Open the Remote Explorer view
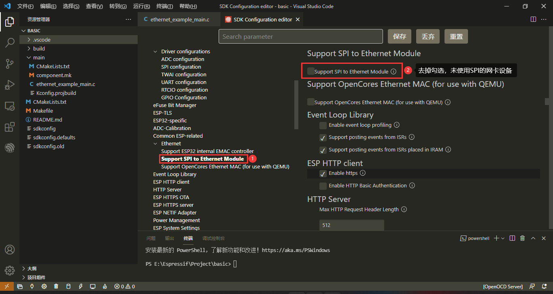Image resolution: width=553 pixels, height=294 pixels. coord(10,106)
